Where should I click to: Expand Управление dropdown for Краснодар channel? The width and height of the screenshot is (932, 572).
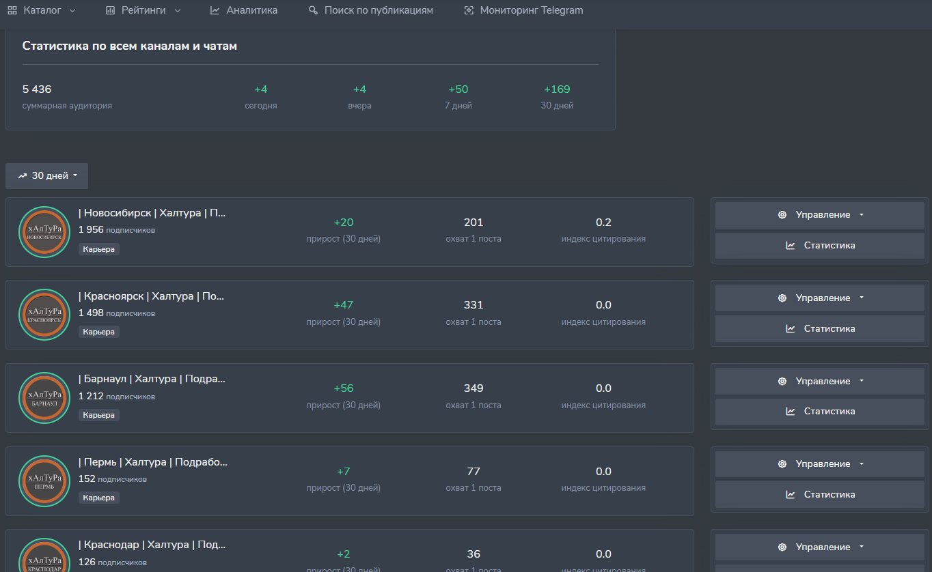tap(820, 547)
